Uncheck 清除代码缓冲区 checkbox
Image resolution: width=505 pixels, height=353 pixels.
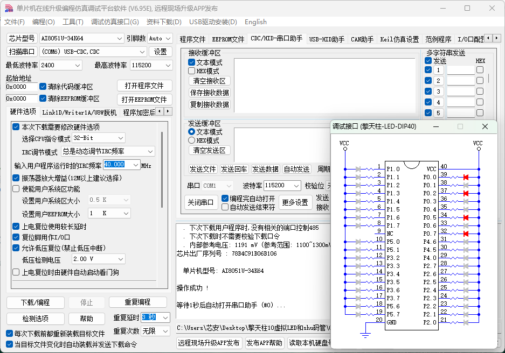tap(43, 87)
